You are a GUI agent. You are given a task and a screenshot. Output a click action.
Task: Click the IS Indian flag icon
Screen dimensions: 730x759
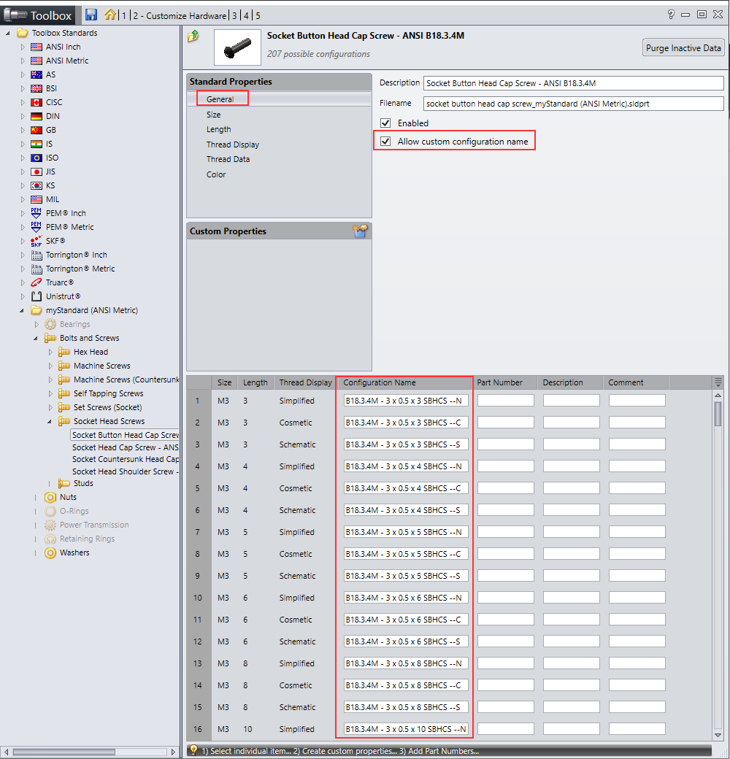(x=36, y=145)
